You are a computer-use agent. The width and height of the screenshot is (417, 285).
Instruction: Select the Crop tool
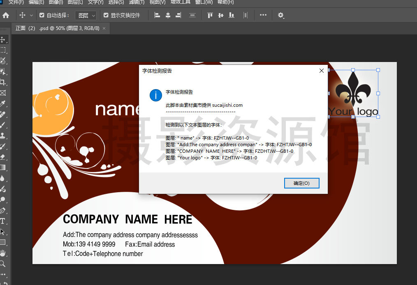pos(3,82)
